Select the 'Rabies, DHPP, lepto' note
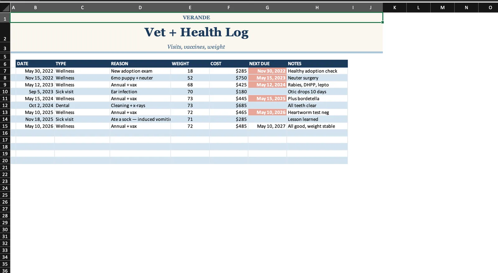The width and height of the screenshot is (498, 273). (x=317, y=85)
